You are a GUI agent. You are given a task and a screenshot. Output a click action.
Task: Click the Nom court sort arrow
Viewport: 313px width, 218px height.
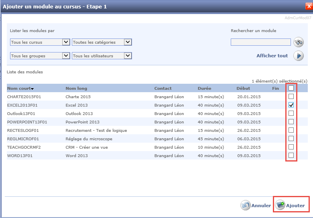tap(33, 89)
